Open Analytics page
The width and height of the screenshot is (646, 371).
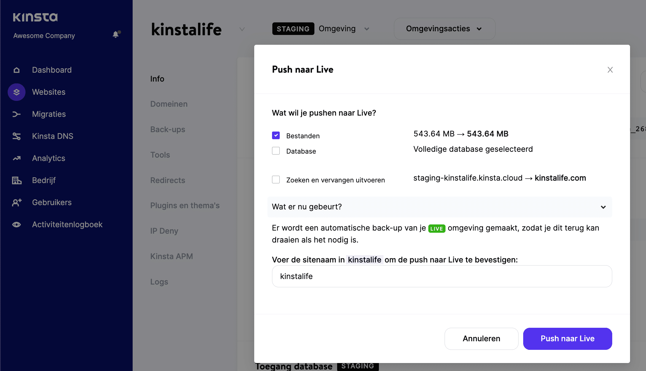pyautogui.click(x=49, y=158)
